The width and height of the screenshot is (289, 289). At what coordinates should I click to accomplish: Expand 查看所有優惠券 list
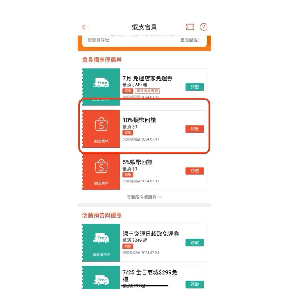click(144, 197)
